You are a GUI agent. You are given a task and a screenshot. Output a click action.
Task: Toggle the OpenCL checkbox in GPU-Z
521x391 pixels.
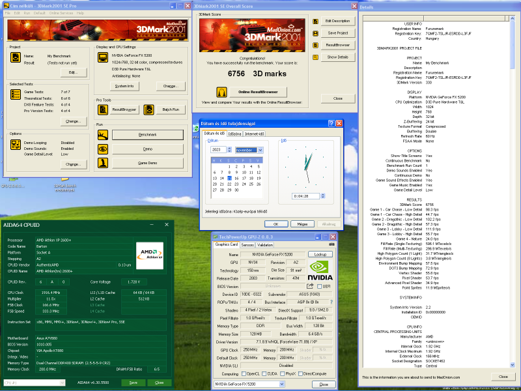click(244, 373)
